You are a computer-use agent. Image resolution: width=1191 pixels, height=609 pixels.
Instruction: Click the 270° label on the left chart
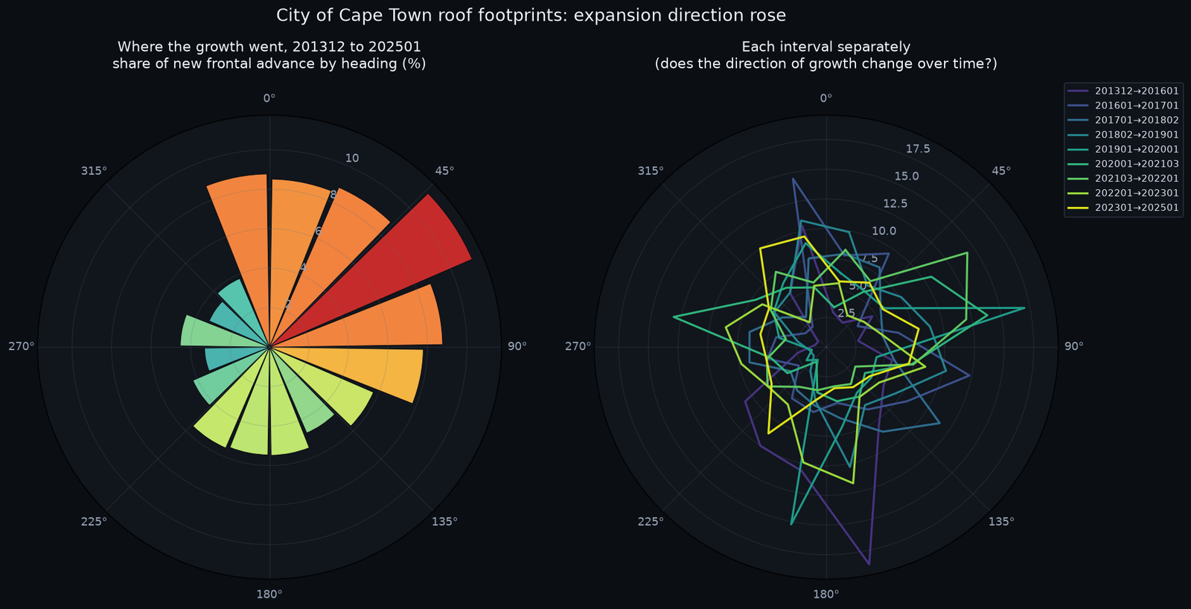coord(22,346)
